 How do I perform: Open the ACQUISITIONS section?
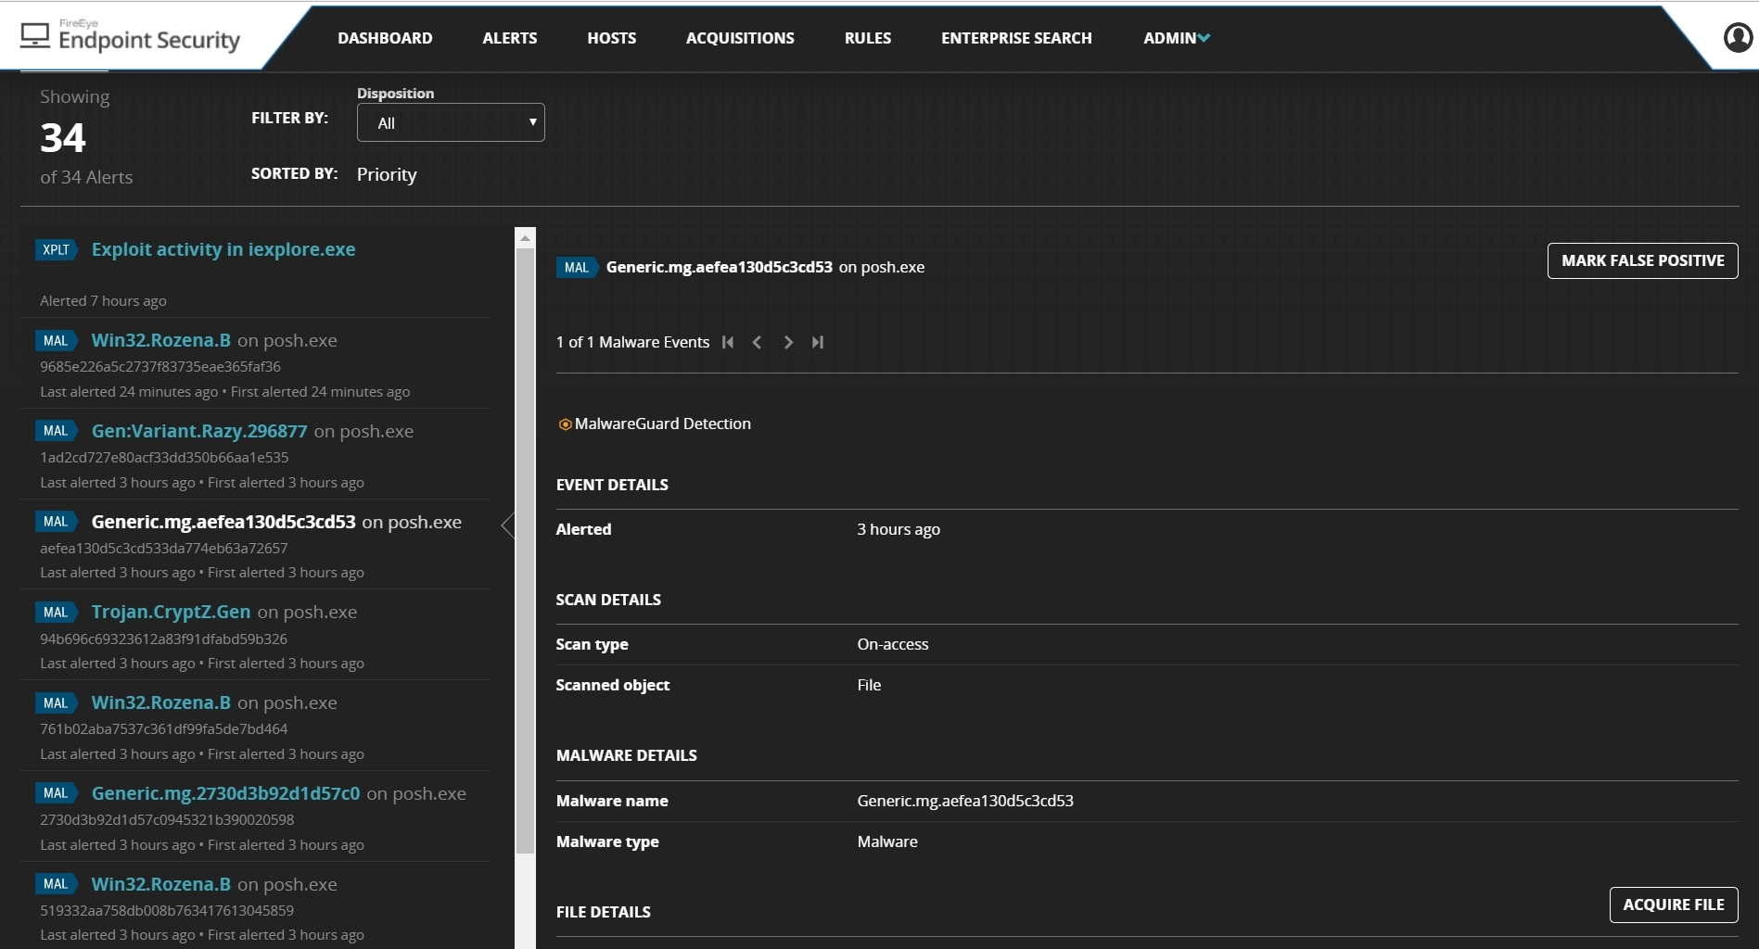click(x=739, y=38)
